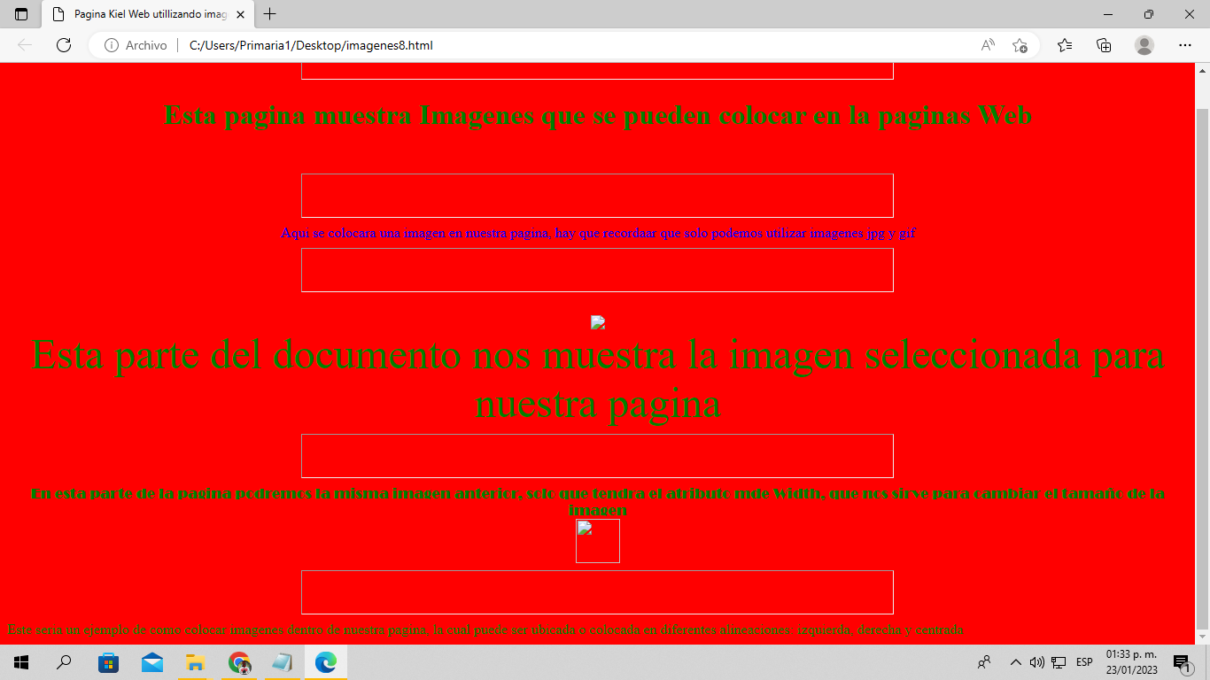Activate the Read aloud icon
This screenshot has height=680, width=1210.
(988, 45)
